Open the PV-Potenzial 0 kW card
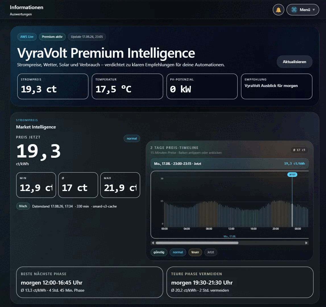326x307 pixels. coord(202,86)
